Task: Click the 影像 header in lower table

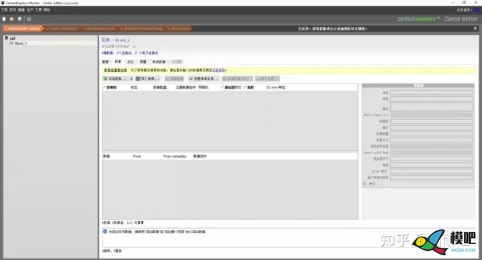Action: point(106,156)
